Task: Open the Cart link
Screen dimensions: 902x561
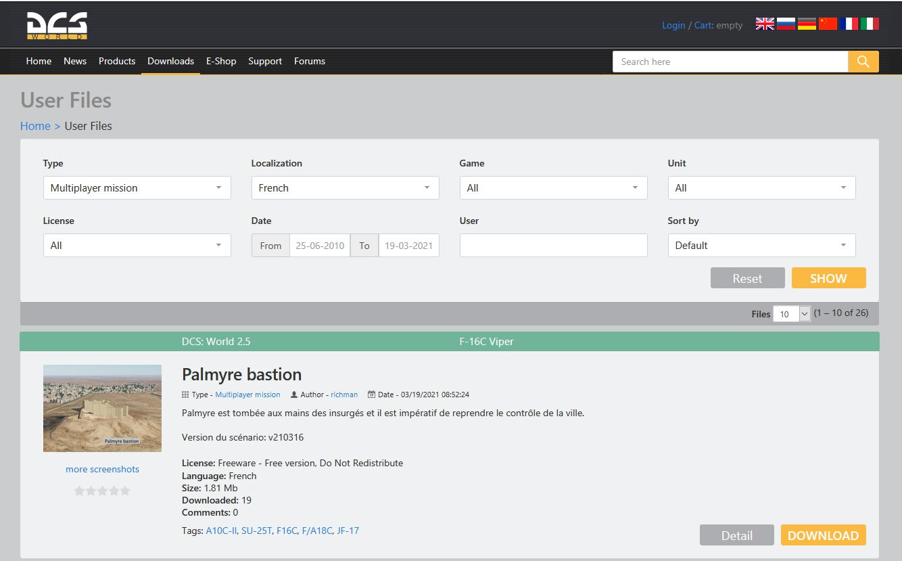Action: point(703,25)
